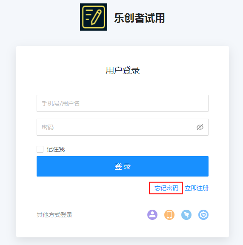This screenshot has width=243, height=245.
Task: Select the orange mobile phone login icon
Action: point(169,215)
